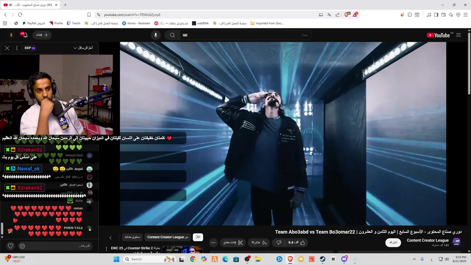The height and width of the screenshot is (265, 471).
Task: Like the video with thumbs up
Action: point(297,243)
